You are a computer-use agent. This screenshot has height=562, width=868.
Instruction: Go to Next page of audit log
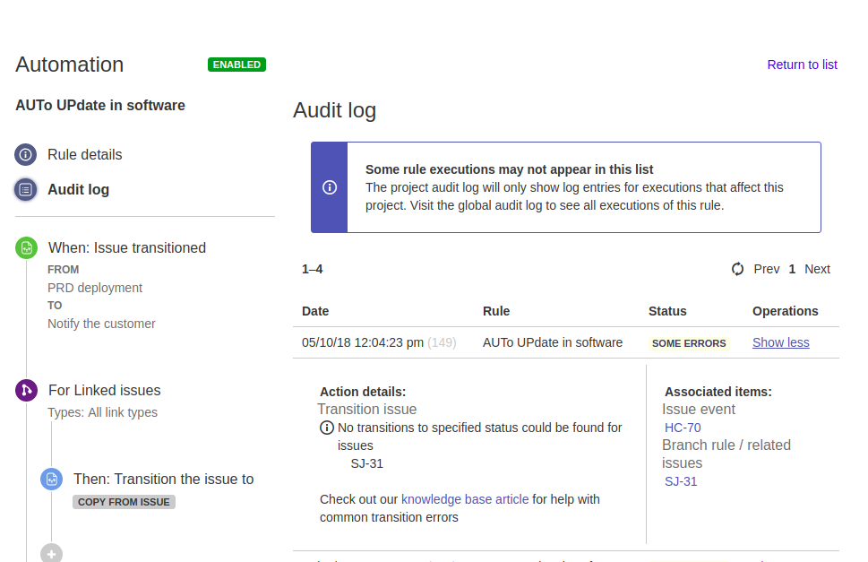[817, 269]
